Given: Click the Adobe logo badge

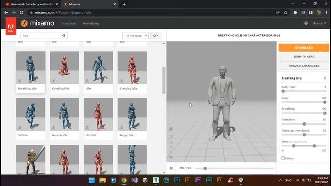Looking at the screenshot, I should coord(10,26).
